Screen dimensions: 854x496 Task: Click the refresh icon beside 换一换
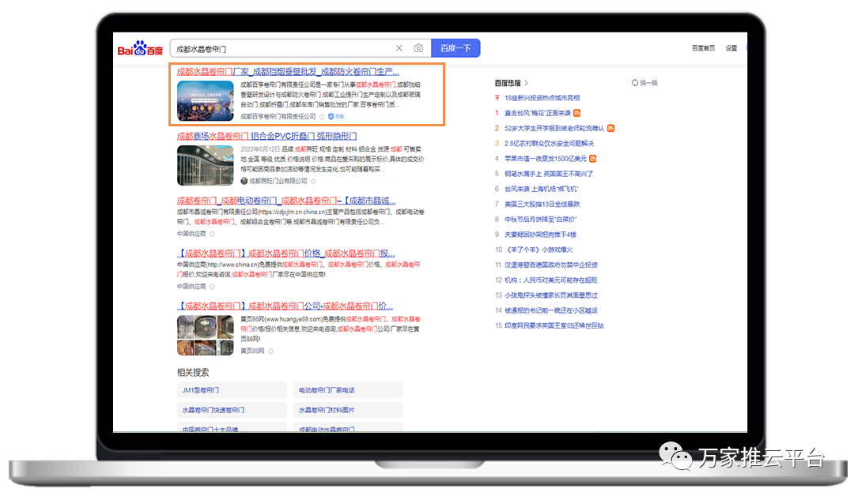click(634, 83)
